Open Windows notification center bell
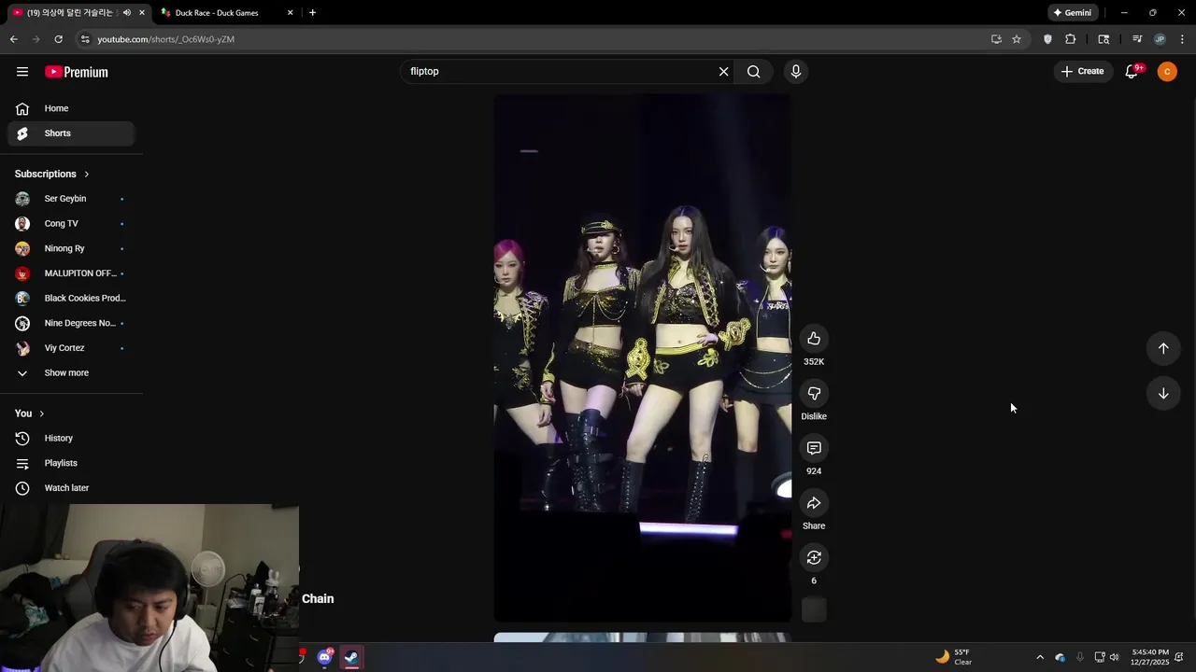The height and width of the screenshot is (672, 1196). click(x=1179, y=657)
